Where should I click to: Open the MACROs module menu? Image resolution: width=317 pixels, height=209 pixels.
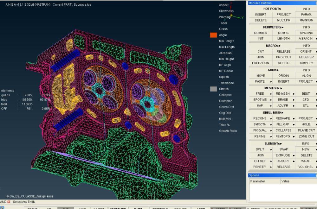pyautogui.click(x=273, y=46)
